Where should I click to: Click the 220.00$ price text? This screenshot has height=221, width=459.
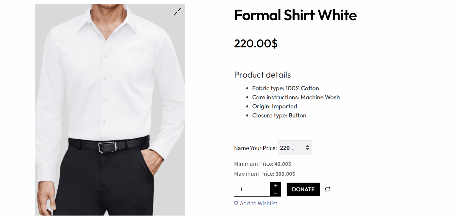[256, 43]
